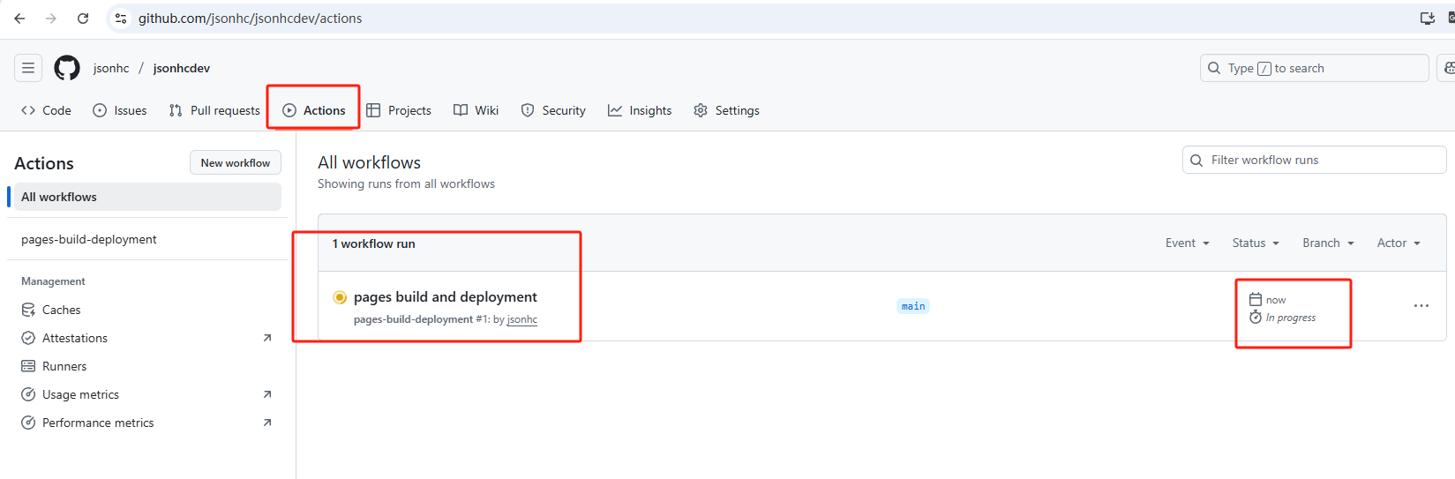
Task: Click magnifier icon in Filter workflow runs
Action: [x=1196, y=160]
